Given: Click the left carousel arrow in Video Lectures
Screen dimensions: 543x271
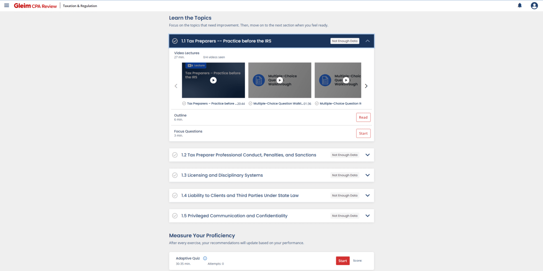Looking at the screenshot, I should (176, 86).
